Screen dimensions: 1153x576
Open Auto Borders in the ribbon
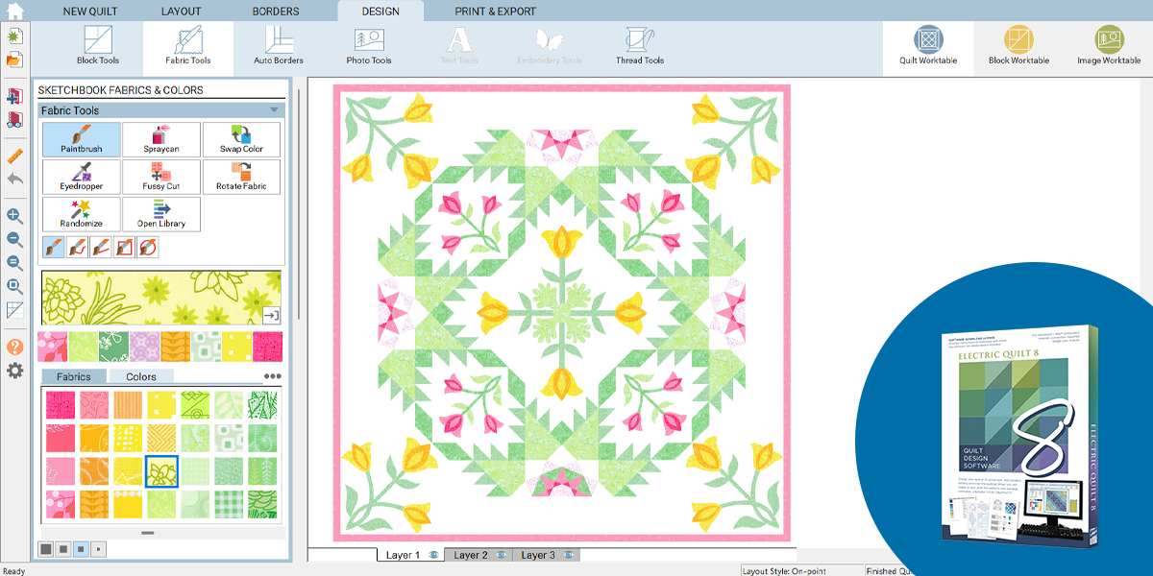(279, 46)
